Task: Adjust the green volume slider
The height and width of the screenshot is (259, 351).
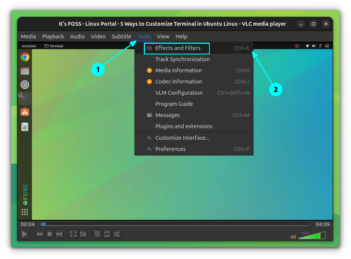Action: (312, 236)
